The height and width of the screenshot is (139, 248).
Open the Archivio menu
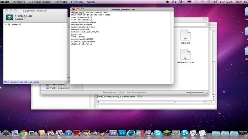pos(19,2)
